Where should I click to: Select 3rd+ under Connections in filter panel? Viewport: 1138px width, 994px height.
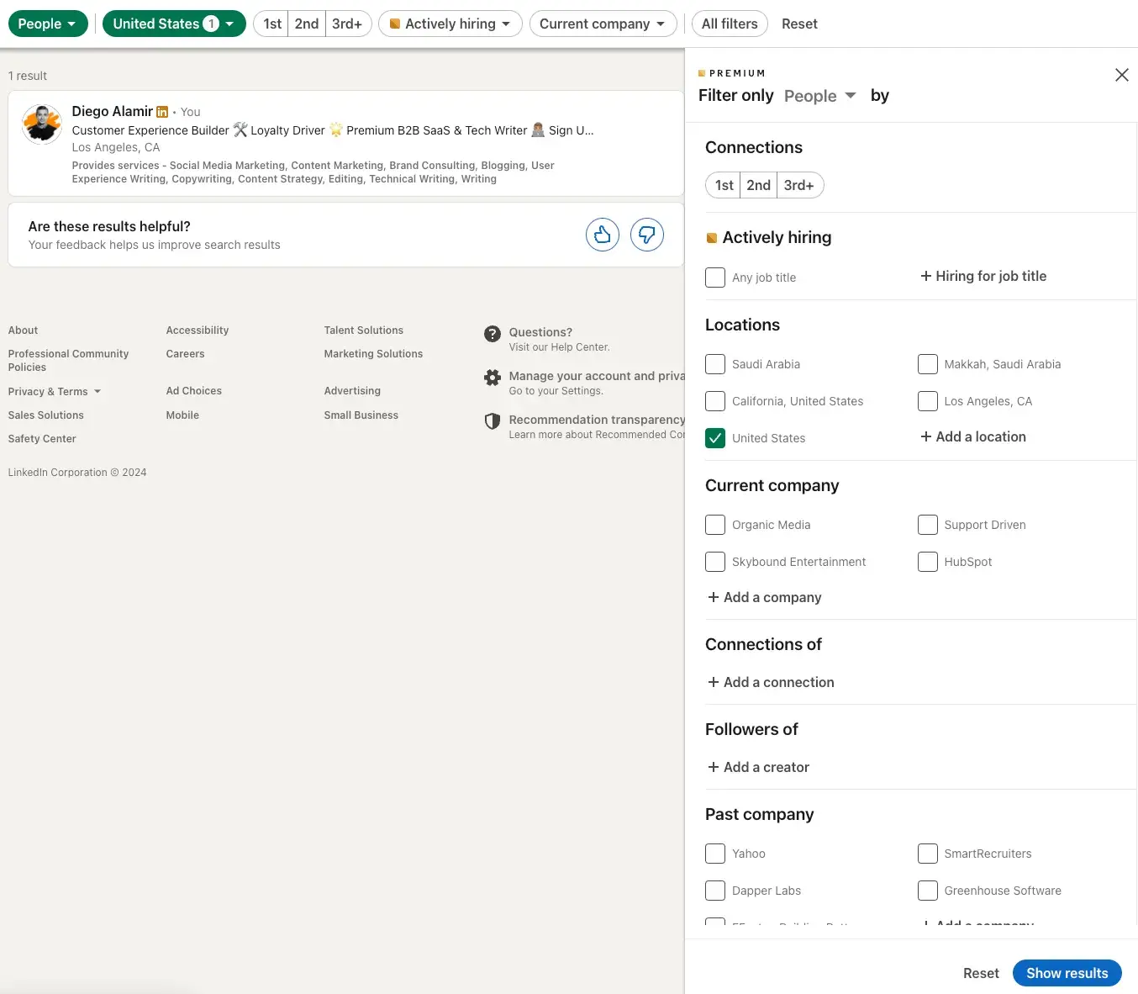click(x=799, y=185)
